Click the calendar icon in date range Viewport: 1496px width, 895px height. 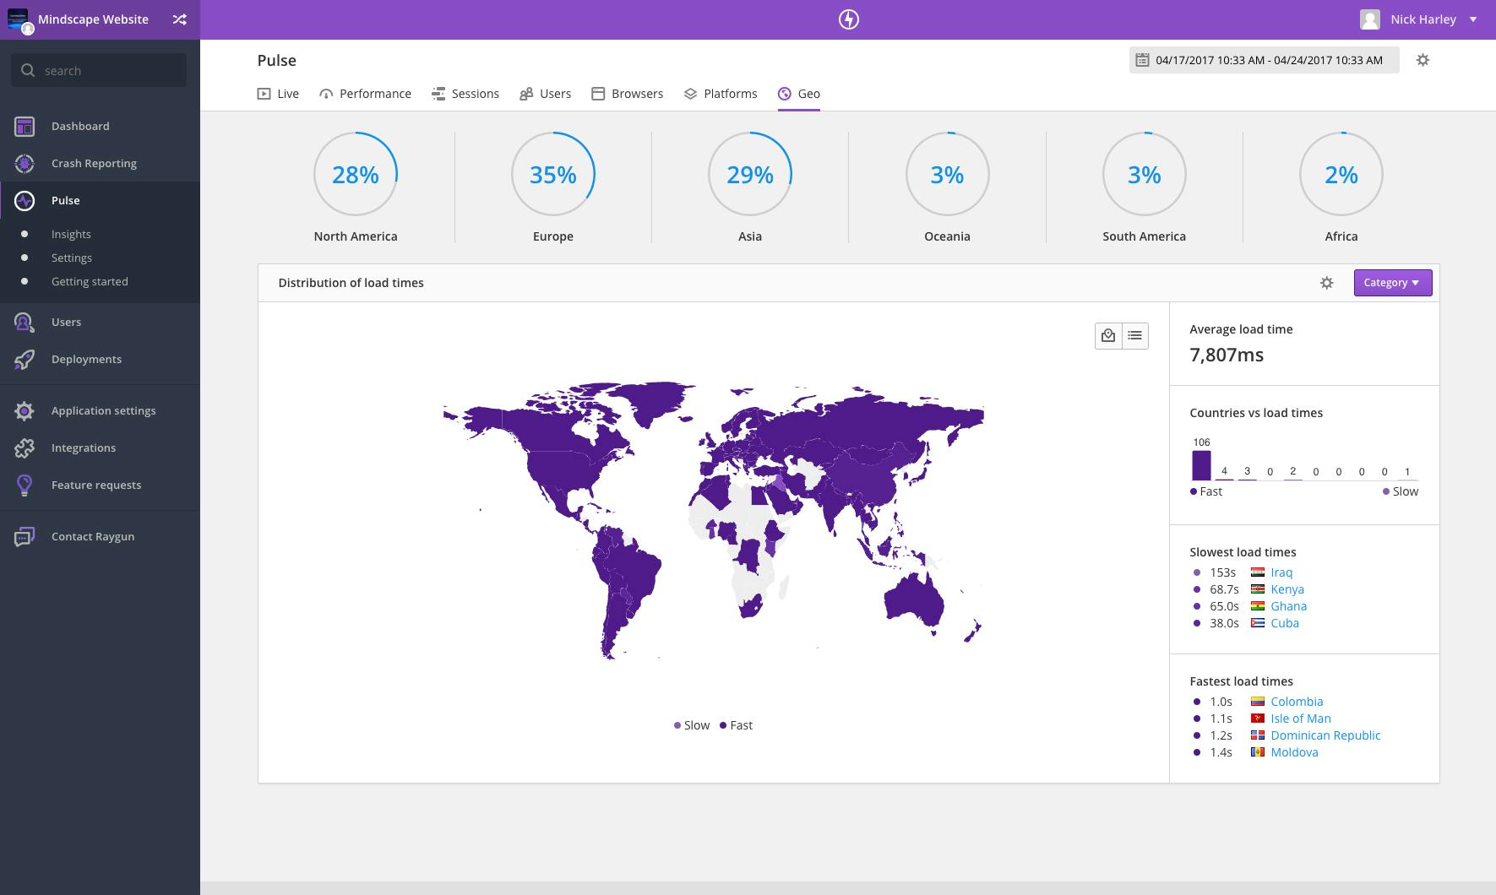point(1142,60)
